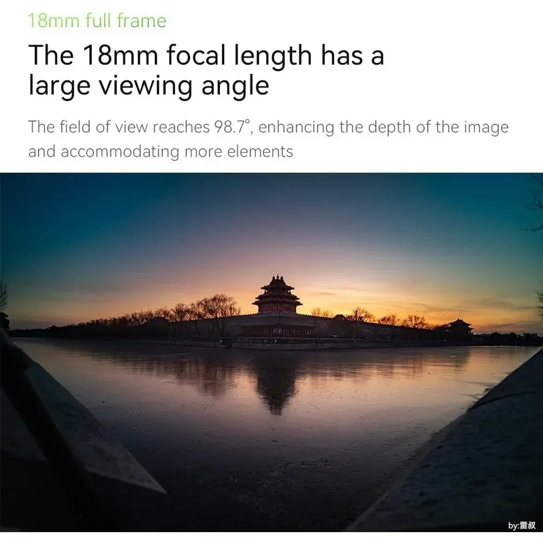Click the "by:雷叔" photo credit watermark
The width and height of the screenshot is (543, 543).
tap(522, 525)
